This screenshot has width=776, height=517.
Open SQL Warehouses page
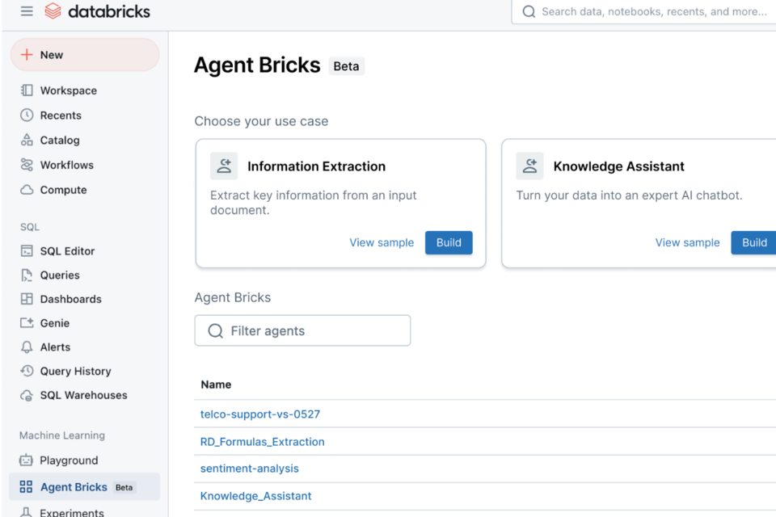coord(83,395)
